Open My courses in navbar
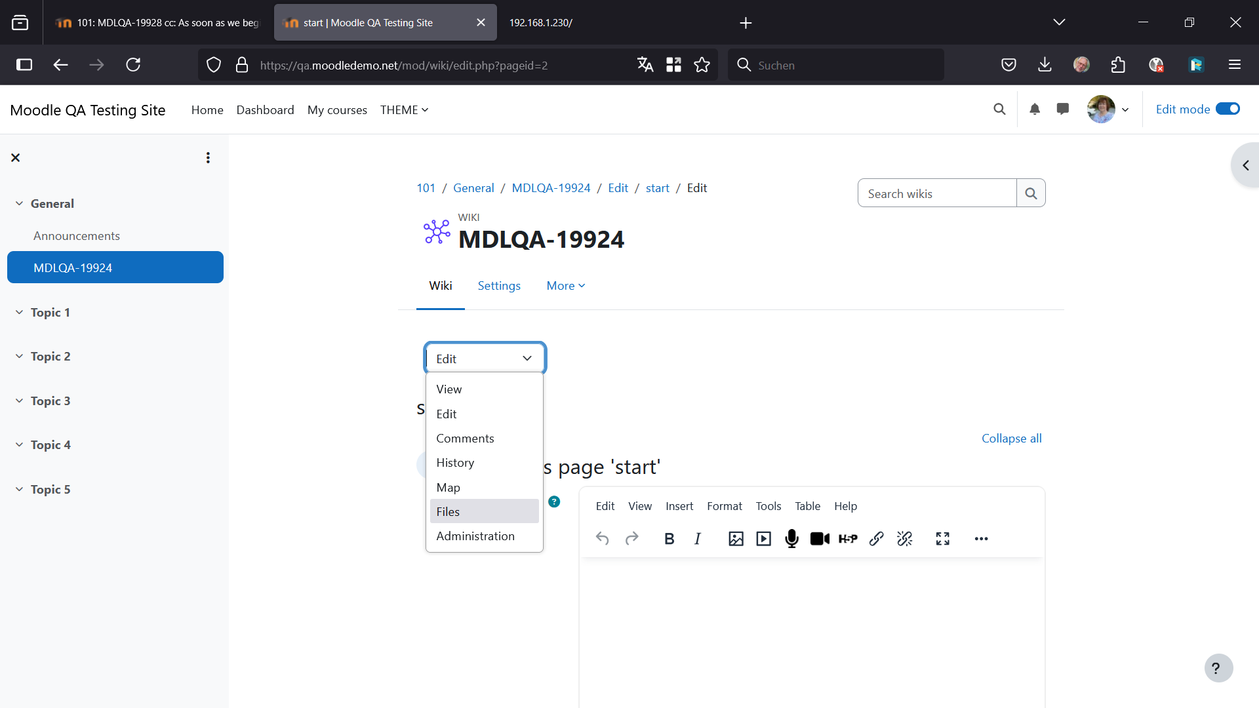The image size is (1259, 708). click(337, 110)
